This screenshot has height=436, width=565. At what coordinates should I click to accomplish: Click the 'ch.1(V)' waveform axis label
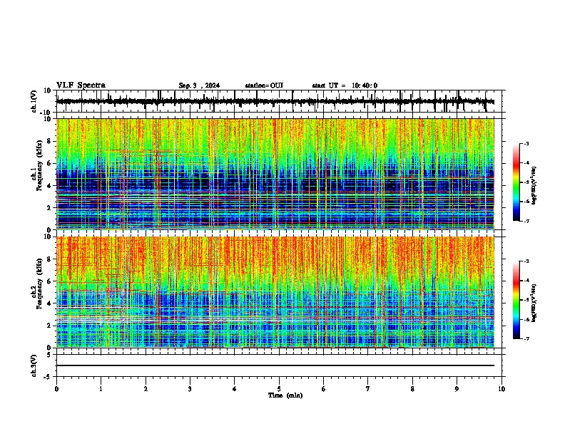[x=34, y=101]
